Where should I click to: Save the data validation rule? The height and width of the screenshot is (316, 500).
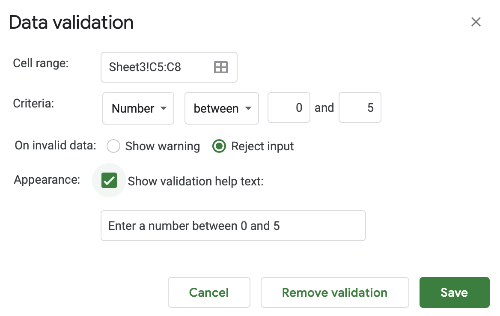[x=454, y=292]
